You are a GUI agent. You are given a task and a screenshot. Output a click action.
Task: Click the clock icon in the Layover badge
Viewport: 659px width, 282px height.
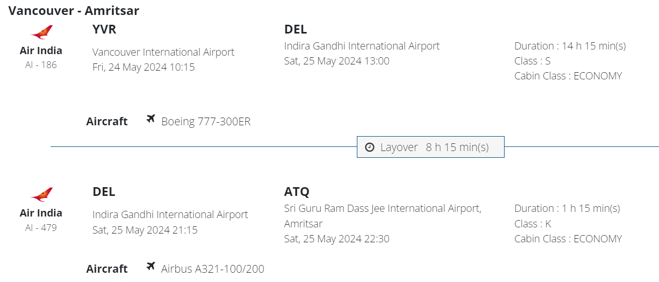click(369, 147)
